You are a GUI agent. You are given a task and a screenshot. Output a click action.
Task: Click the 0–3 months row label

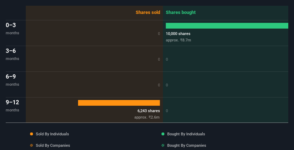13,29
